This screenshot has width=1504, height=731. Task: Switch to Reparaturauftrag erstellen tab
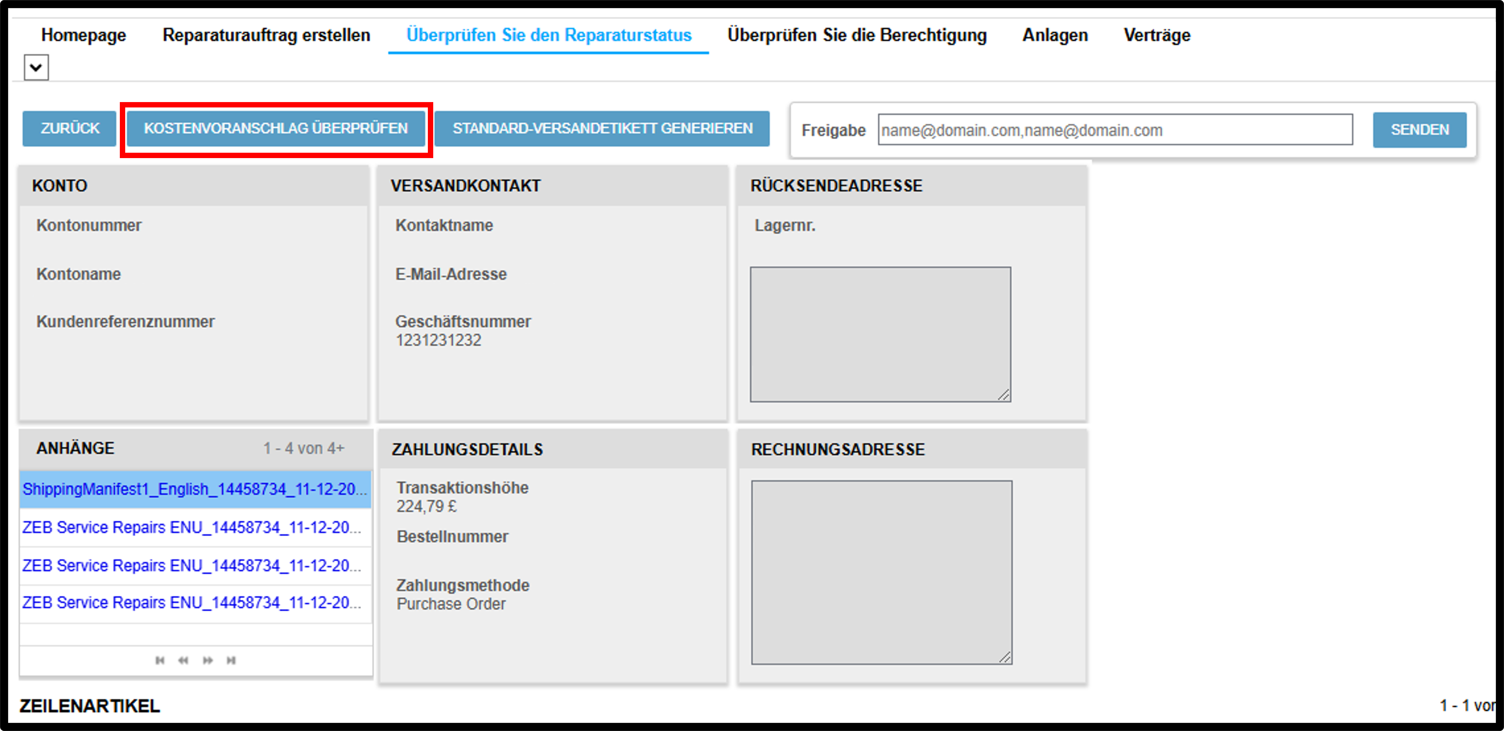[266, 35]
